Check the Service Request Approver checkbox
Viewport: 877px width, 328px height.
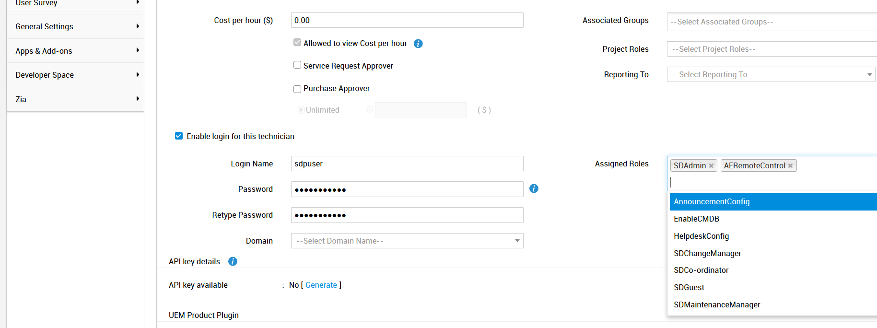[x=297, y=65]
